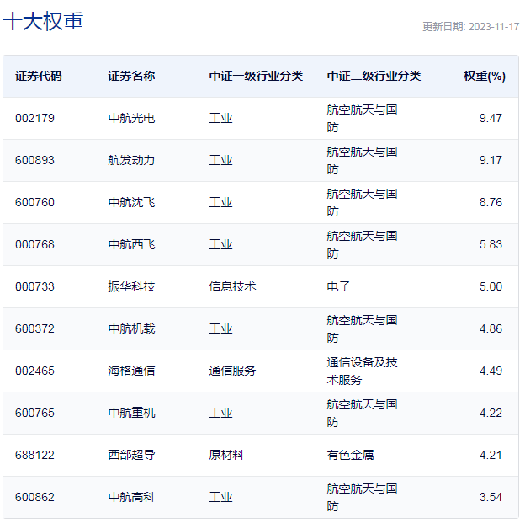Click weight value 4.49
Viewport: 525px width, 523px height.
[x=491, y=371]
